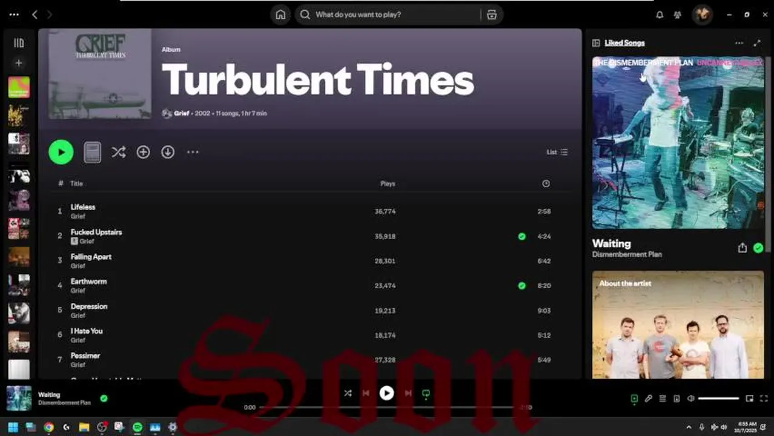Open the Dismemberment Plan artist link in panel

(627, 255)
